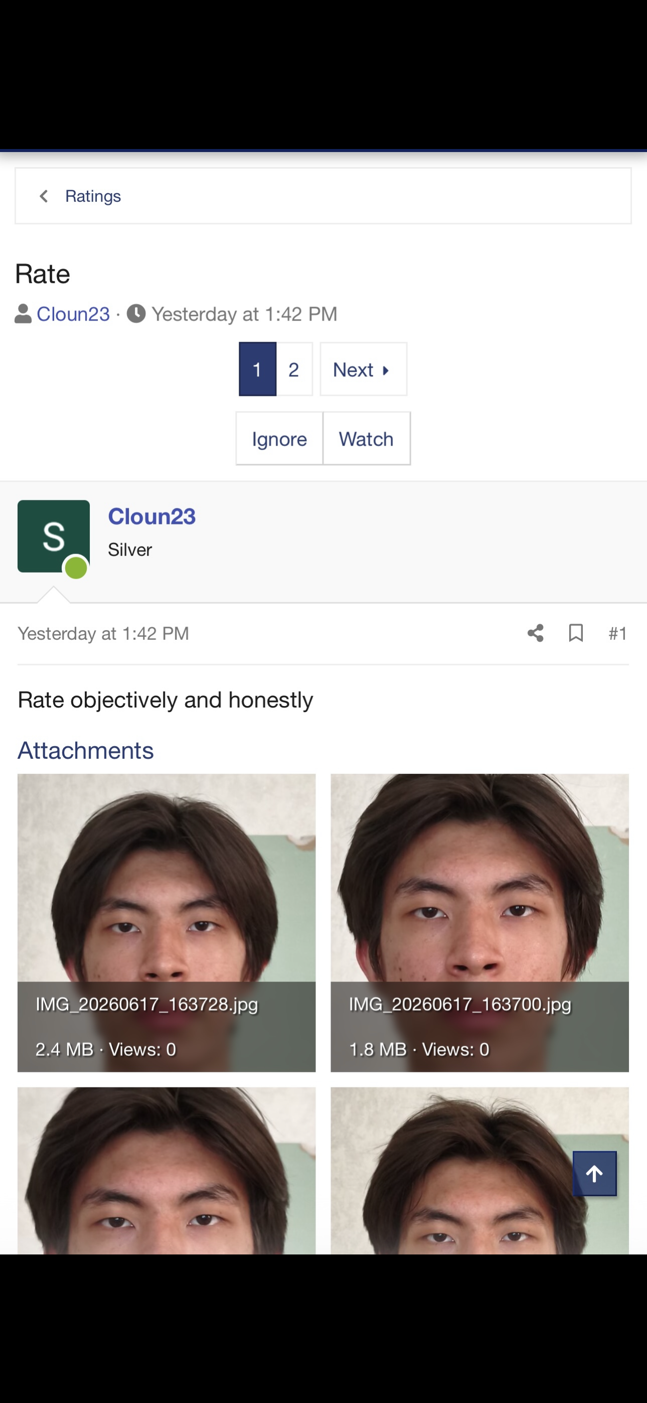Click the 2.4 MB · Views: 0 caption

pyautogui.click(x=106, y=1049)
